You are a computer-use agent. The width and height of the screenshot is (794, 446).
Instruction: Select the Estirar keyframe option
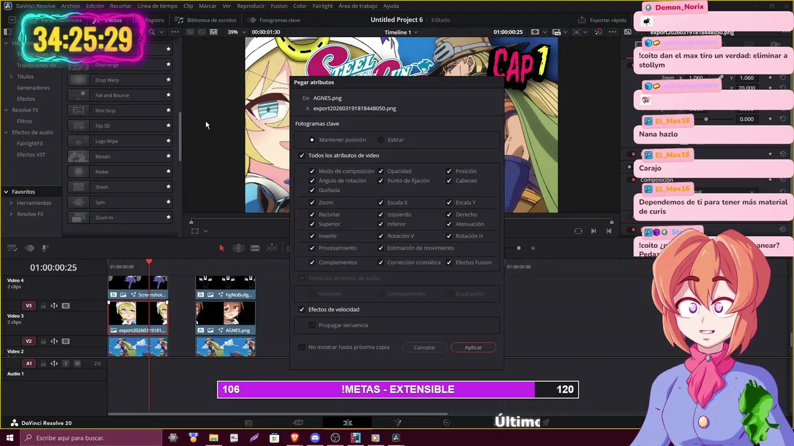pyautogui.click(x=381, y=140)
